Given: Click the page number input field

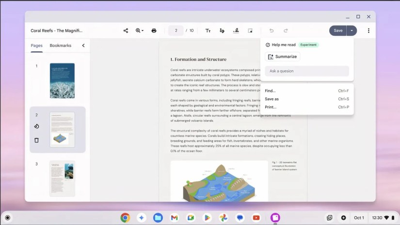Looking at the screenshot, I should coord(176,30).
